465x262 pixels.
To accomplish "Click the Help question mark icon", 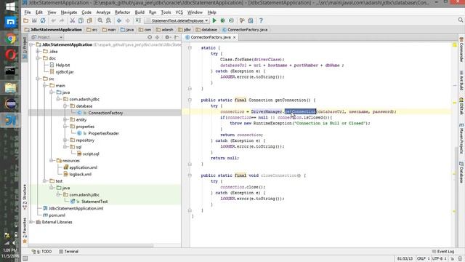I will (261, 20).
